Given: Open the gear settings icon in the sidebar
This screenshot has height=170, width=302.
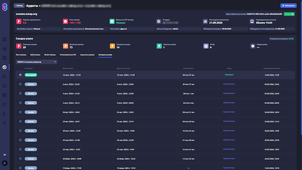Looking at the screenshot, I should pos(5,105).
